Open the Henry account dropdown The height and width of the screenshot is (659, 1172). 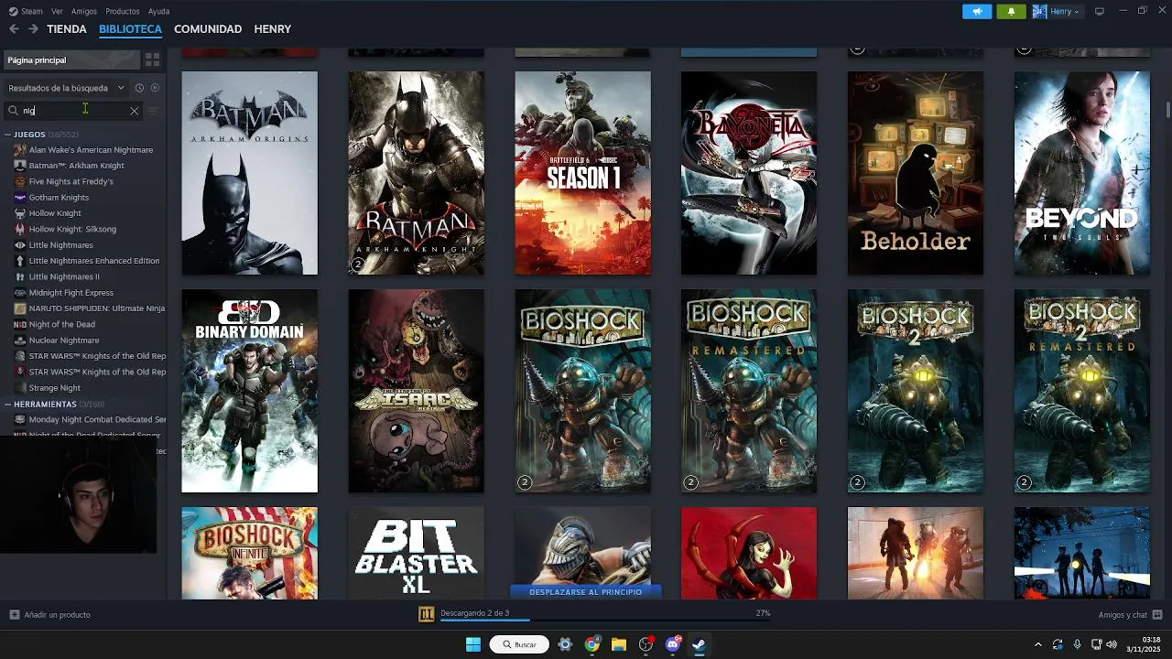(1058, 11)
